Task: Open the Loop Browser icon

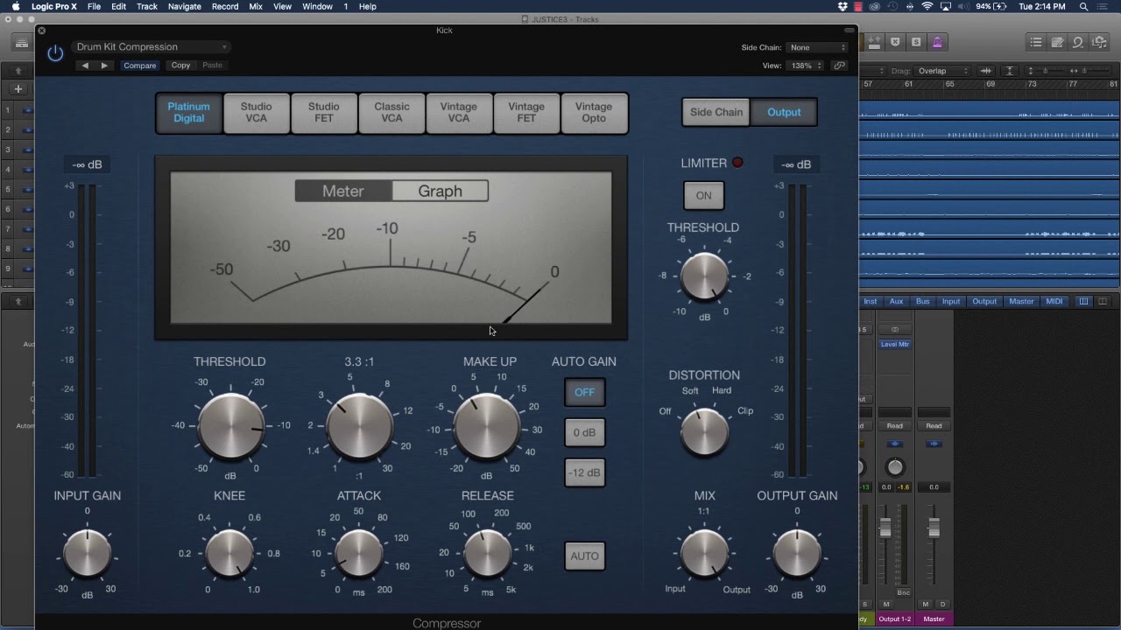Action: tap(1078, 42)
